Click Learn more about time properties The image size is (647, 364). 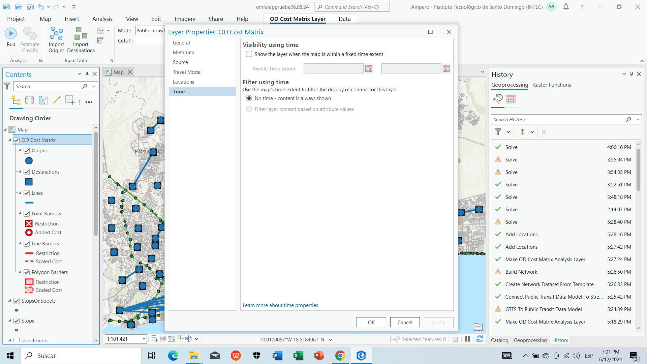pos(280,305)
